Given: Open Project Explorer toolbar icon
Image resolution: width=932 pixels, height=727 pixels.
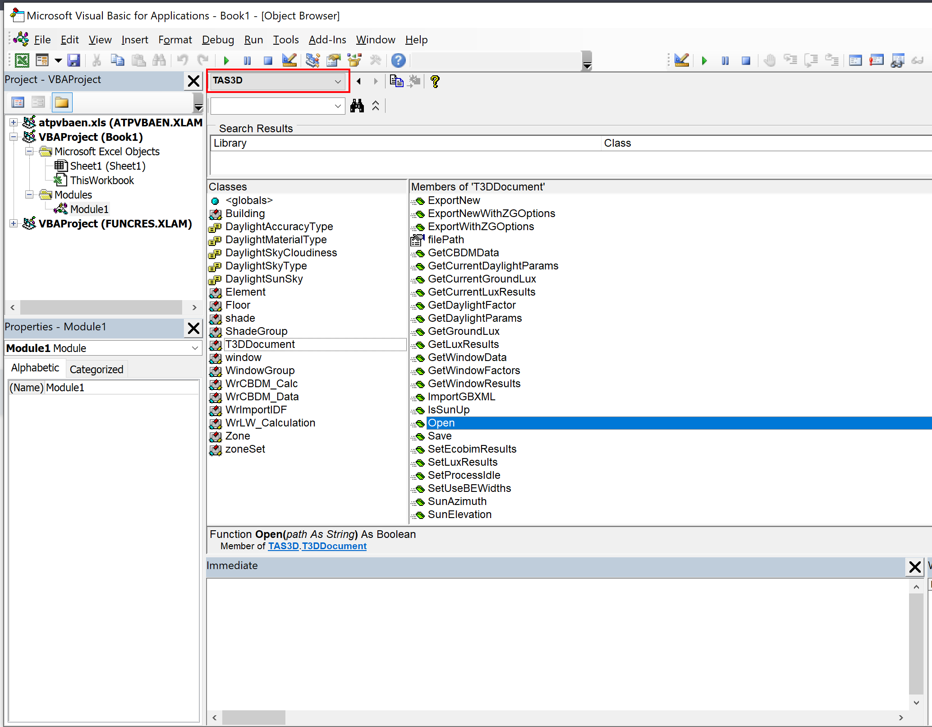Looking at the screenshot, I should pos(312,60).
